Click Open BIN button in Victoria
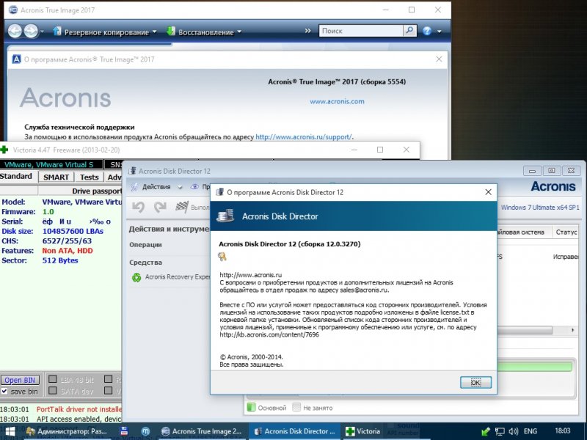Viewport: 587px width, 440px height. [20, 380]
